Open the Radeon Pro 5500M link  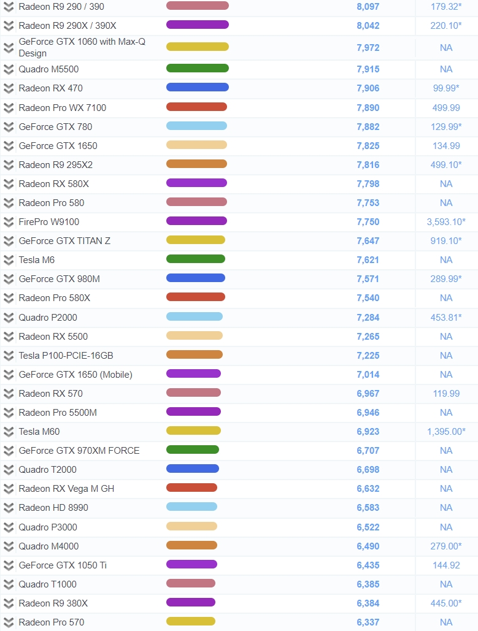58,413
